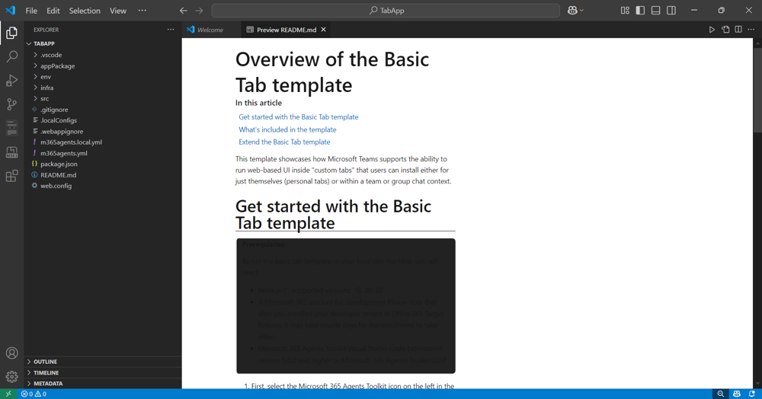Open editor More Actions ellipsis
The width and height of the screenshot is (762, 399).
pos(751,30)
